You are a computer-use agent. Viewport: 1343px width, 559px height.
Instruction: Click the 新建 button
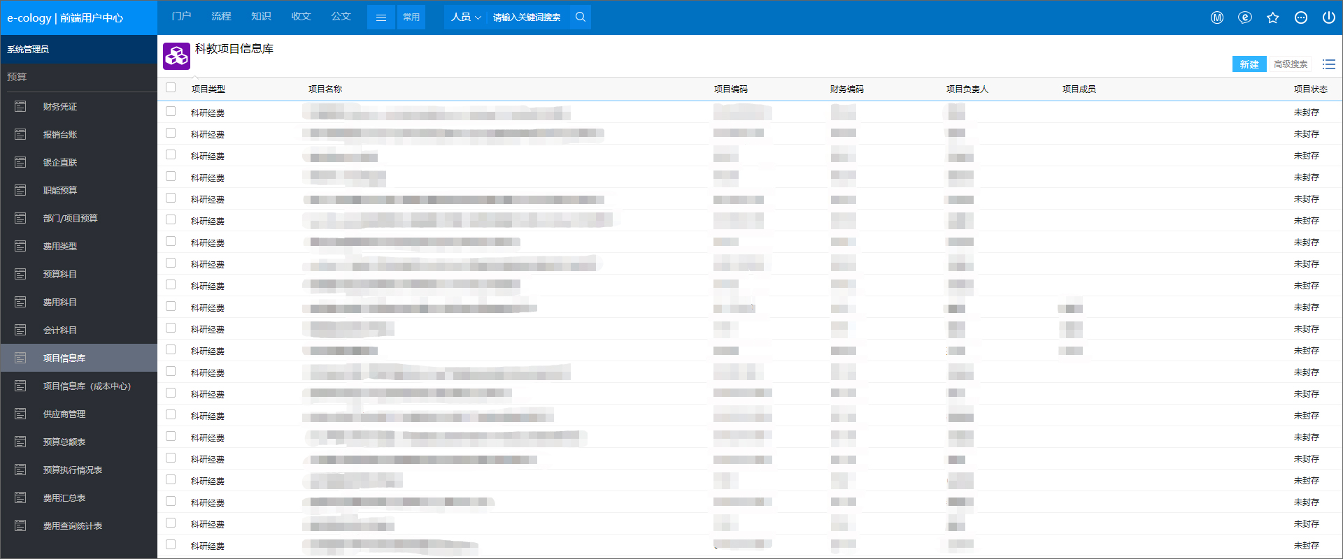click(x=1249, y=64)
